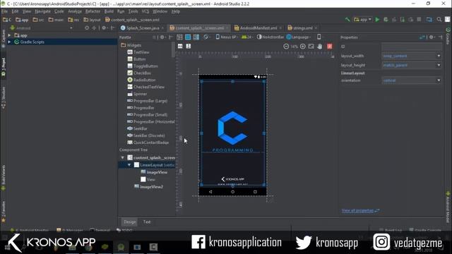452x254 pixels.
Task: Select View item in component tree
Action: pos(148,179)
